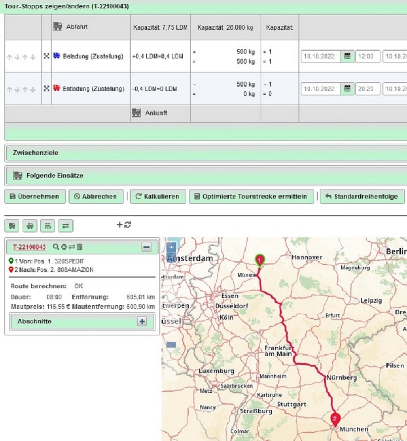This screenshot has height=441, width=407.
Task: Click the 20:20 time field
Action: [x=368, y=89]
